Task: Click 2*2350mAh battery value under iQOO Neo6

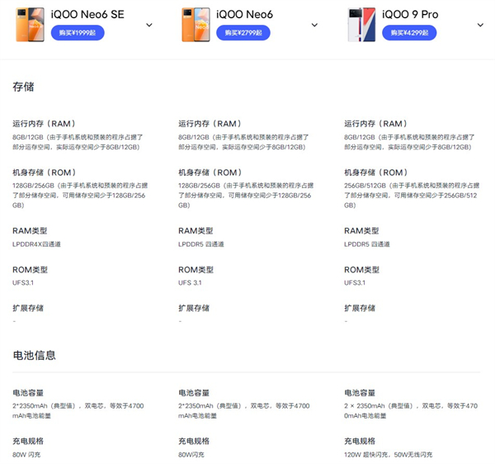Action: click(x=244, y=410)
